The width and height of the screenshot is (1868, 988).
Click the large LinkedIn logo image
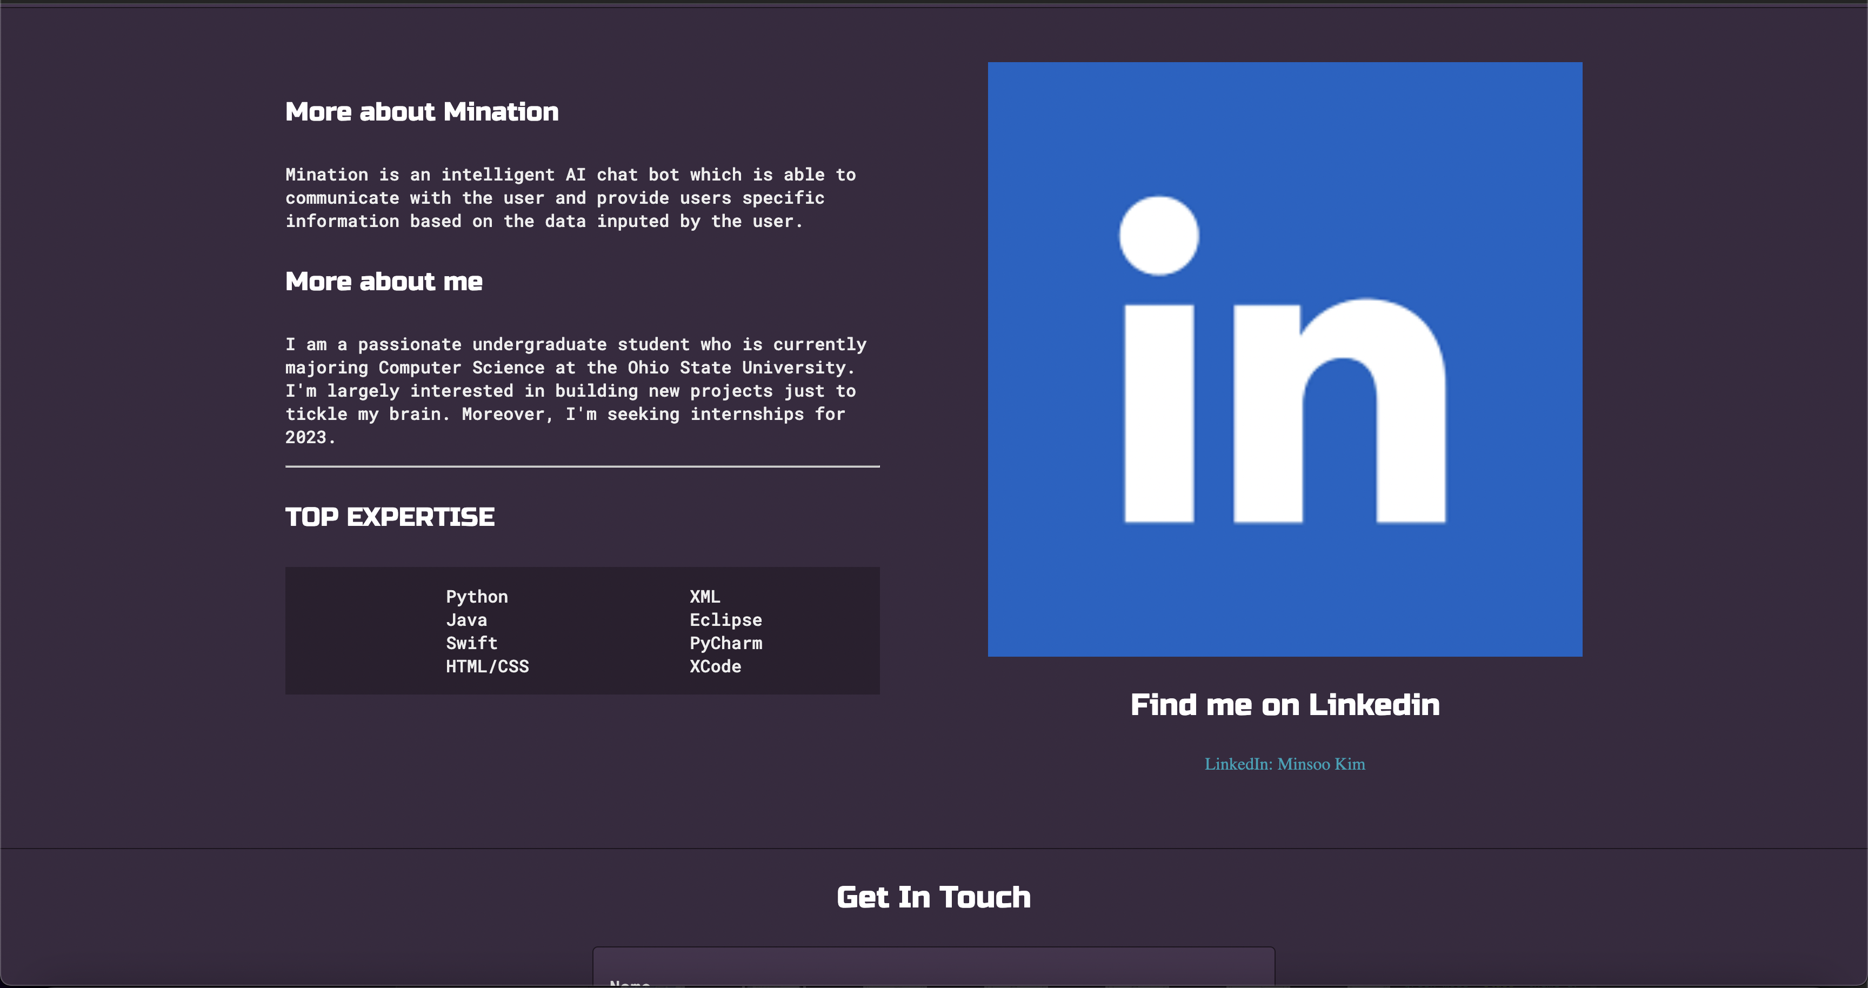1284,359
